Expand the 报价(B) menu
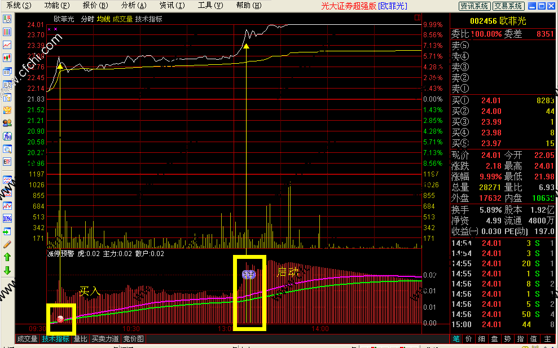Screen dimensions: 558x348 95,6
